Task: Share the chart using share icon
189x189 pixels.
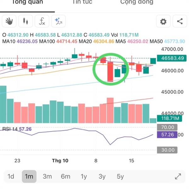Action: [x=180, y=21]
